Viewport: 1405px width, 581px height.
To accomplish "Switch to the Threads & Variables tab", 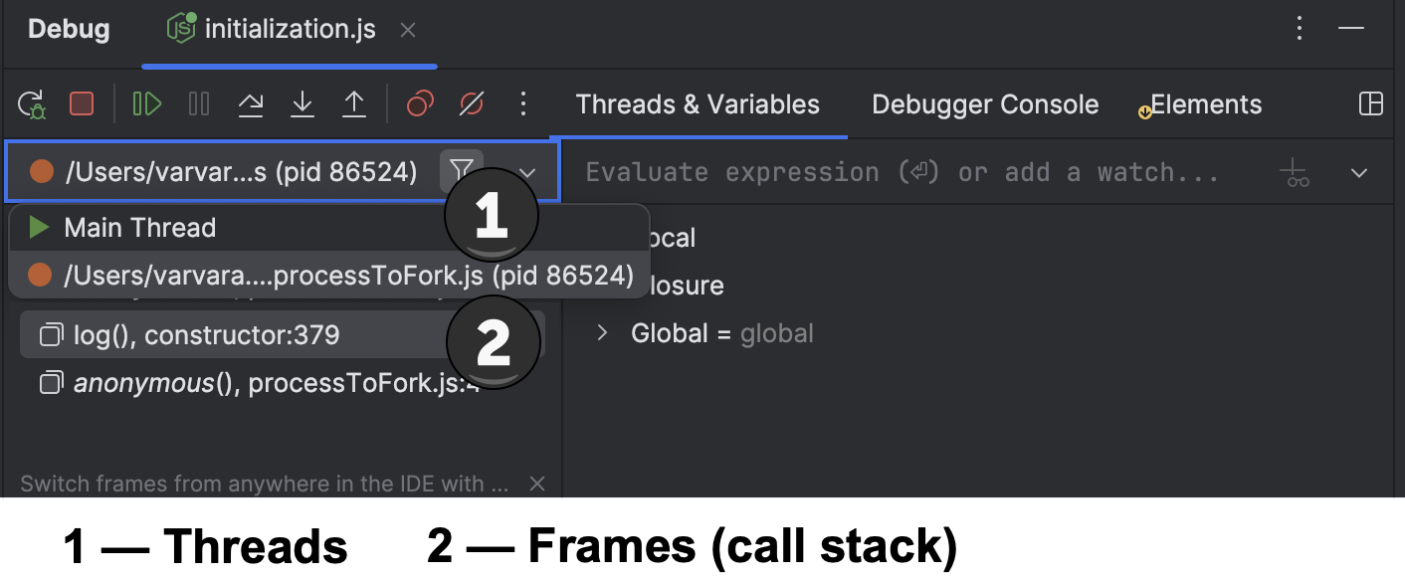I will tap(698, 104).
